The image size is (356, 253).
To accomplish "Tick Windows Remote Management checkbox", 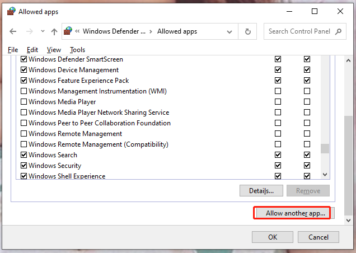I will pos(24,134).
